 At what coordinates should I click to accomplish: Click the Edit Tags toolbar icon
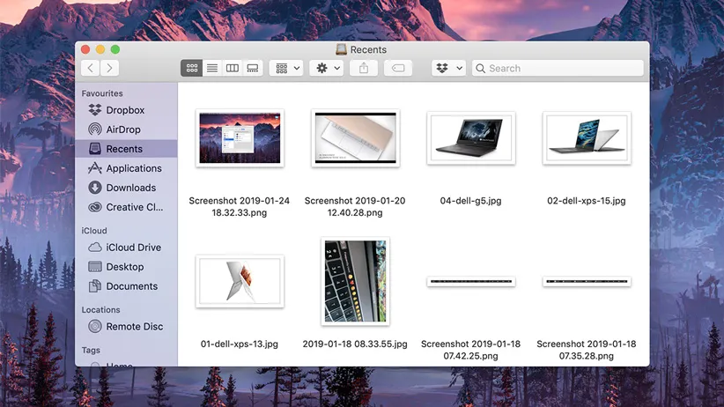(397, 68)
